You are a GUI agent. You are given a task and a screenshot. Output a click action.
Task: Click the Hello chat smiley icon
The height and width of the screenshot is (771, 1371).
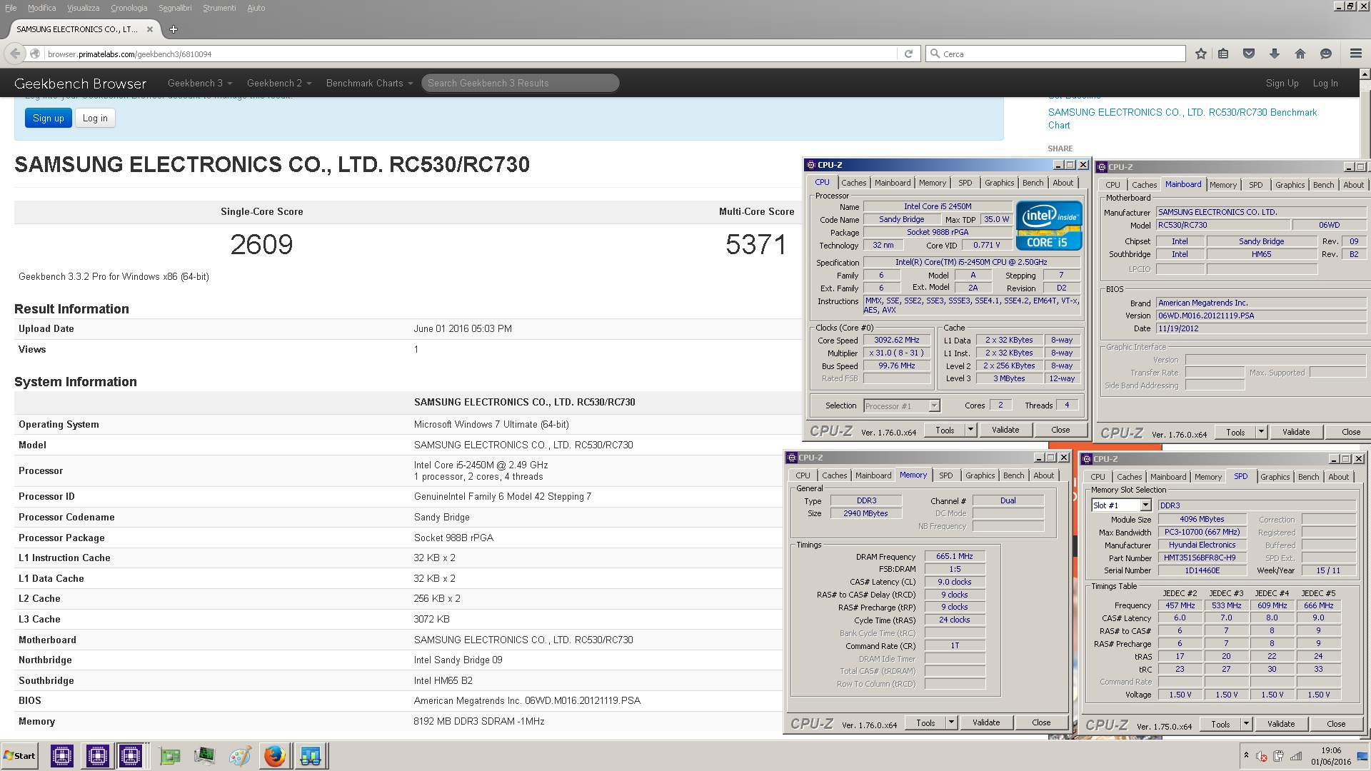coord(1326,54)
